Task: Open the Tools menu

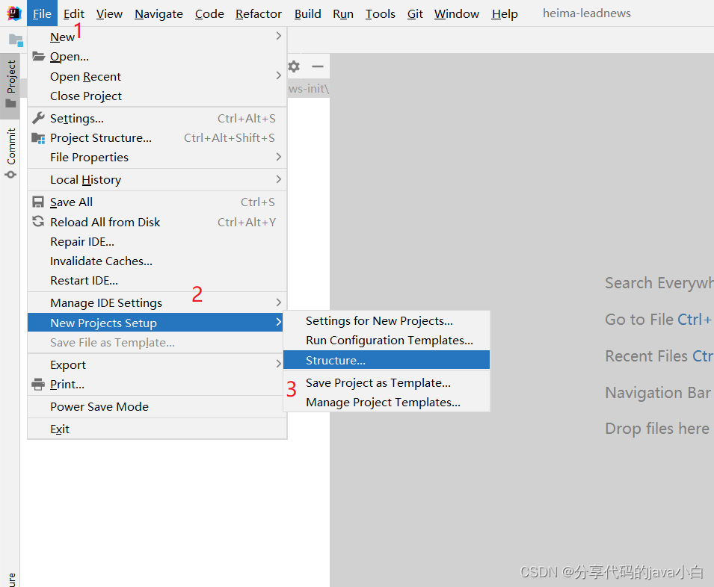Action: tap(381, 13)
